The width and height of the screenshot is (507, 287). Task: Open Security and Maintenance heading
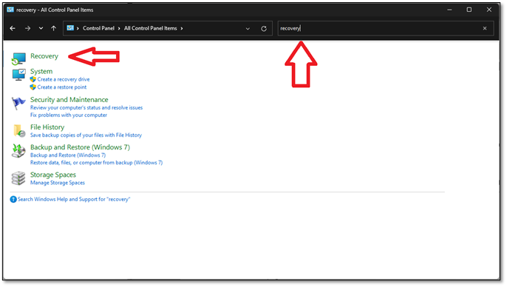coord(69,100)
